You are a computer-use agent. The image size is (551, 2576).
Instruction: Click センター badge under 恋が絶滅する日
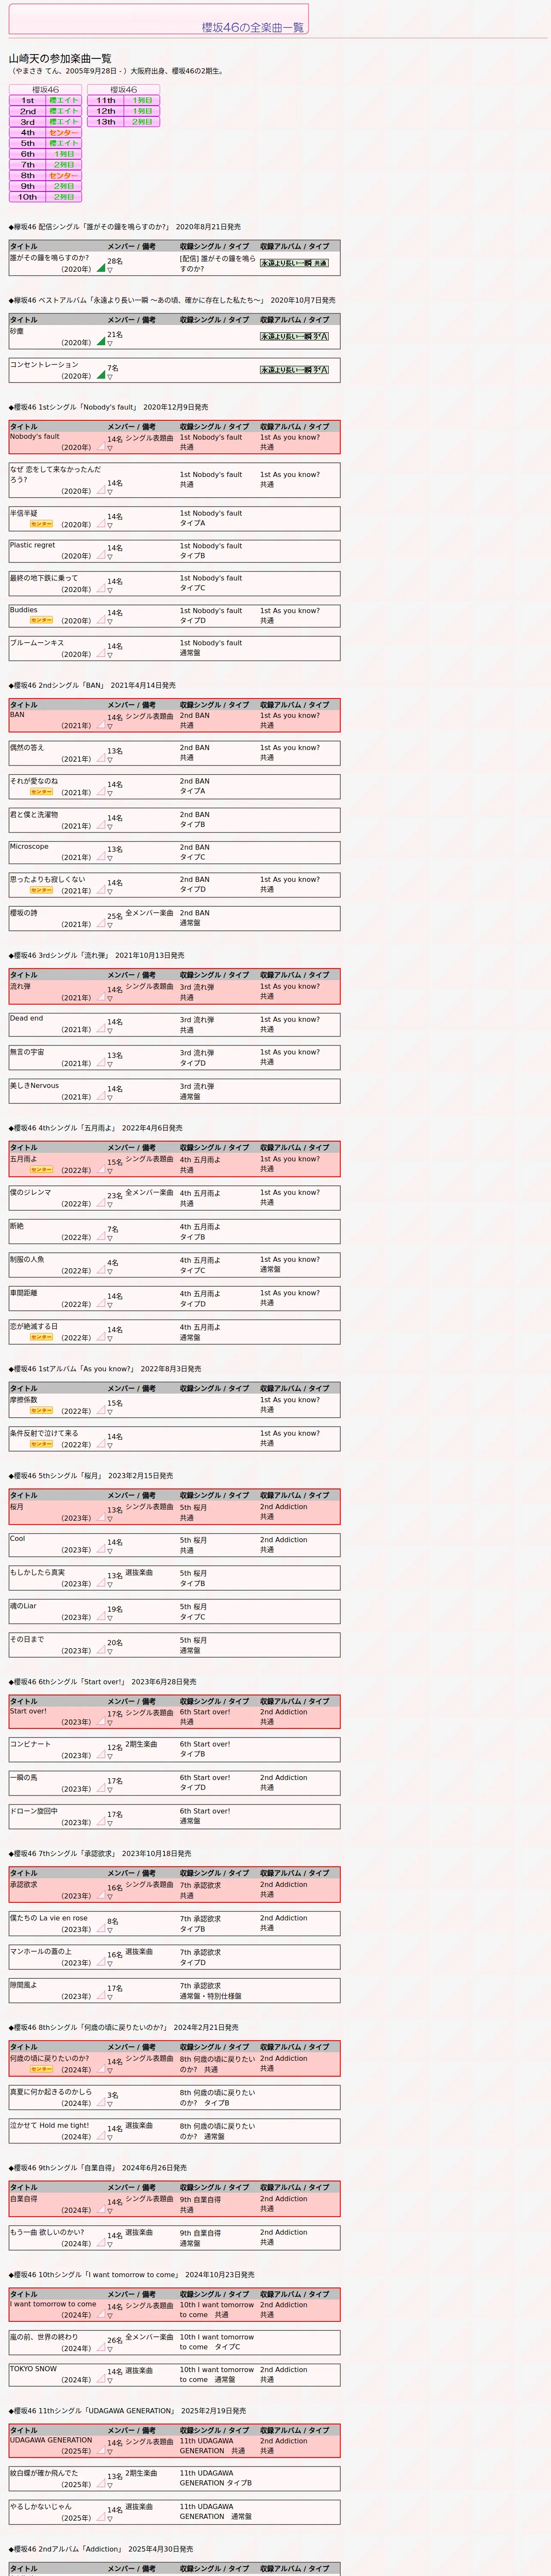coord(42,1337)
